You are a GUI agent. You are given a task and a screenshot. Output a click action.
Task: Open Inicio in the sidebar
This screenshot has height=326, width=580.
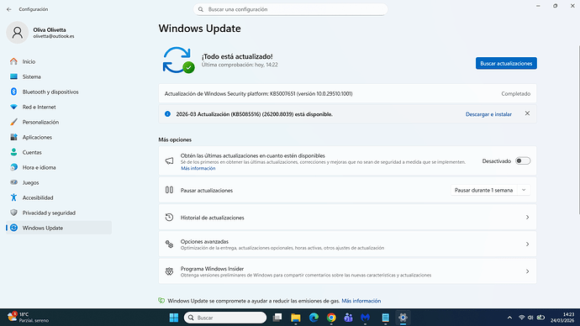[x=59, y=61]
